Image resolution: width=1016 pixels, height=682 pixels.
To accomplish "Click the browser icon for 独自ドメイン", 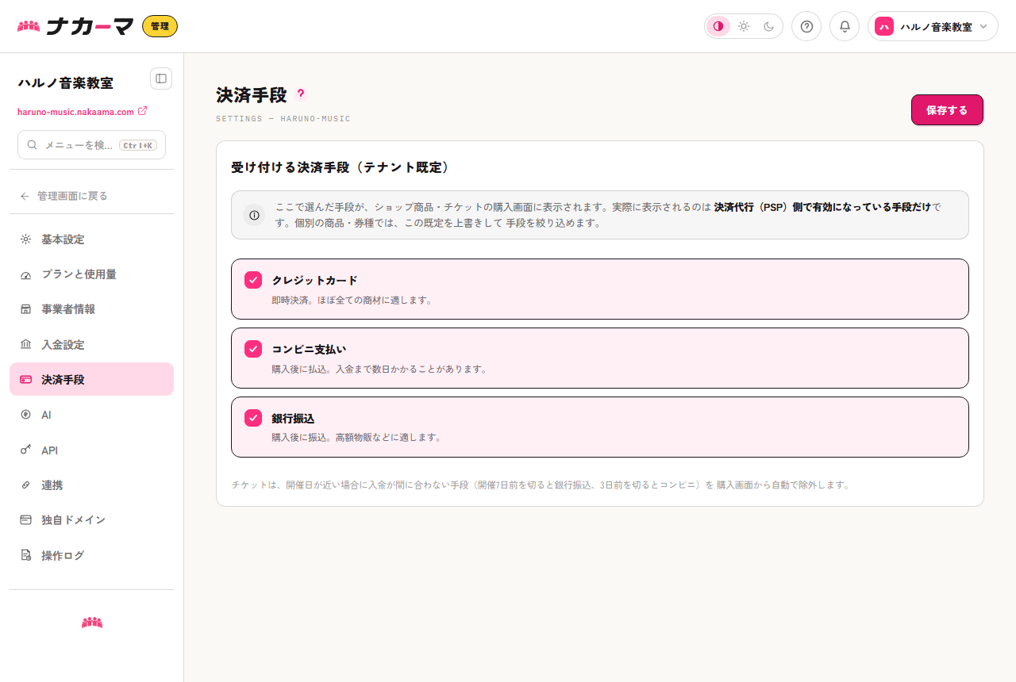I will [x=25, y=520].
